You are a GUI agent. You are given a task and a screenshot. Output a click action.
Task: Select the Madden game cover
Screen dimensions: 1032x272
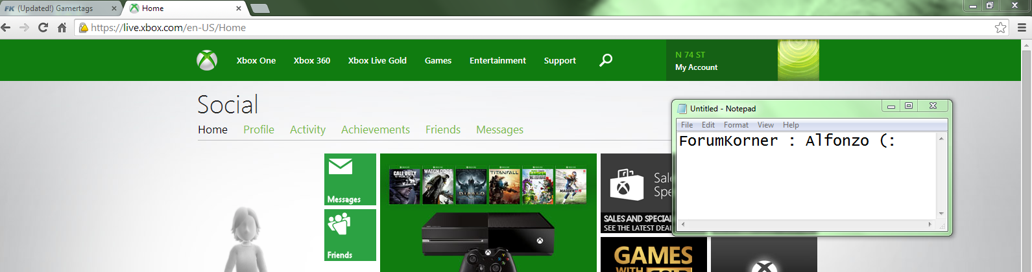tap(571, 186)
